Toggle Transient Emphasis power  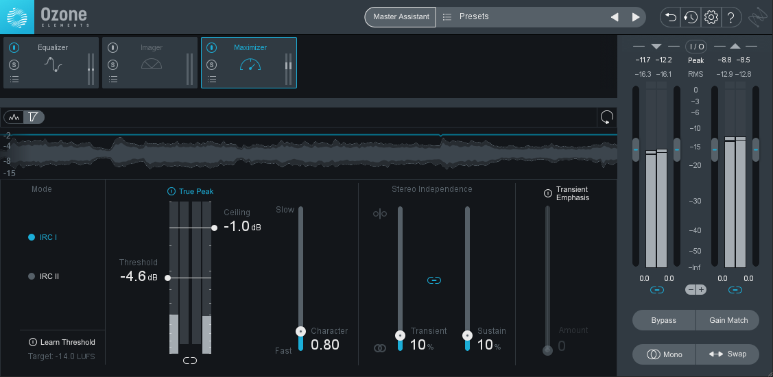point(548,193)
